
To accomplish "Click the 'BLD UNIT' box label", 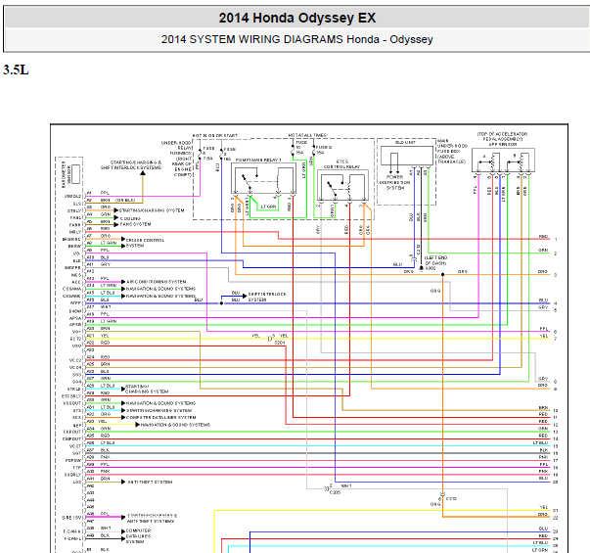I will (405, 143).
